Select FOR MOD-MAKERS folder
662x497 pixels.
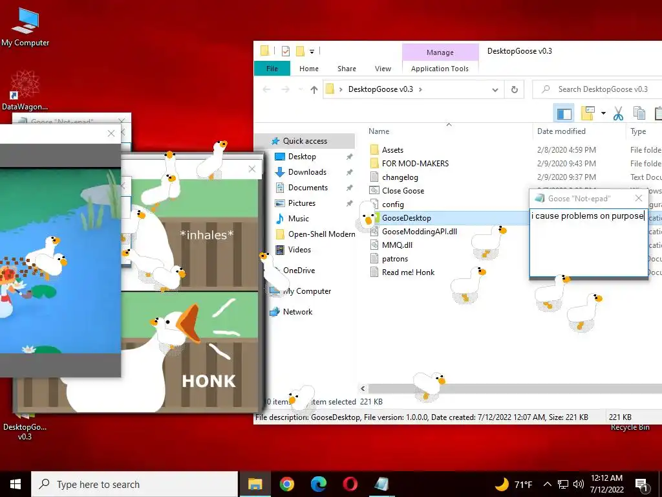pyautogui.click(x=415, y=164)
